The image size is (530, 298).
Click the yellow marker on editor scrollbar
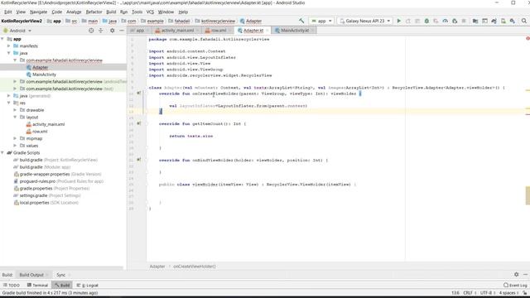click(528, 195)
